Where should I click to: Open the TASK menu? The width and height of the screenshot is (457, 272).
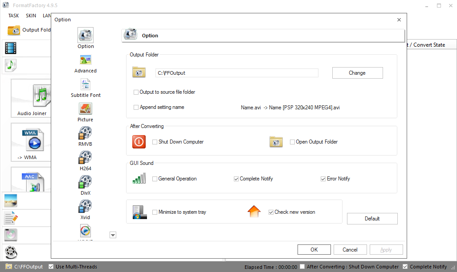(x=13, y=16)
